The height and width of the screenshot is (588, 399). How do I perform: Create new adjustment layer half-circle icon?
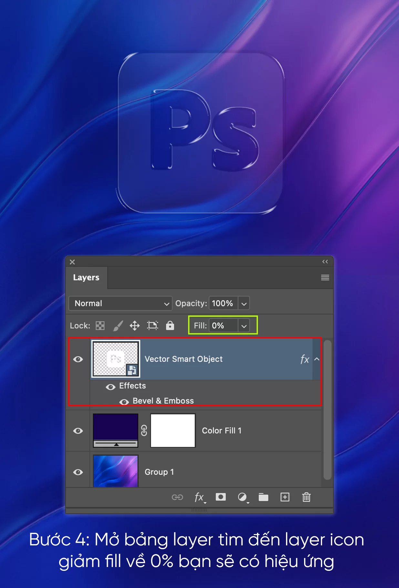tap(242, 497)
